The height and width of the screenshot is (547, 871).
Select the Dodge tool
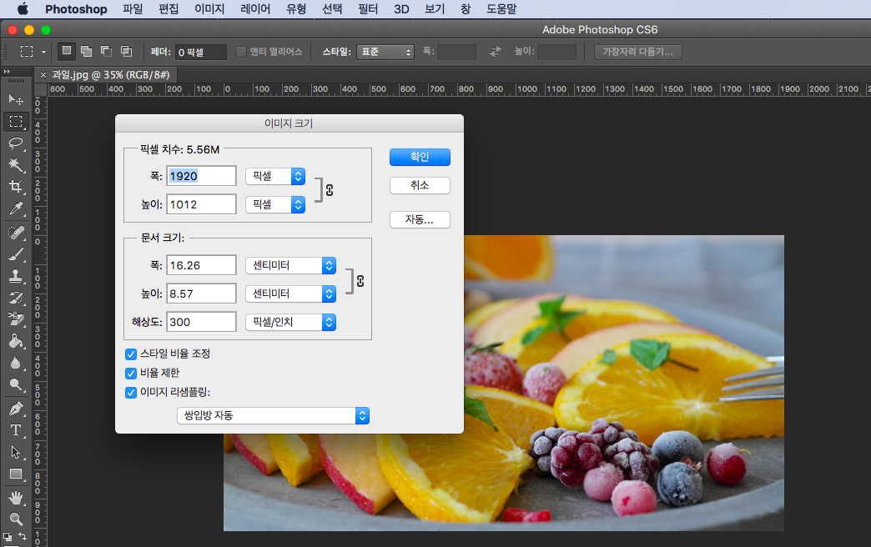point(16,384)
